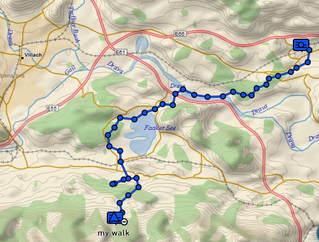
Task: Select the blue destination marker near E66
Action: coord(301,45)
